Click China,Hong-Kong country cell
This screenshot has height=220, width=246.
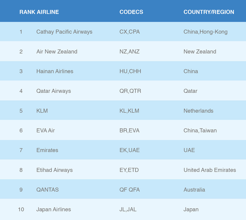tap(205, 32)
